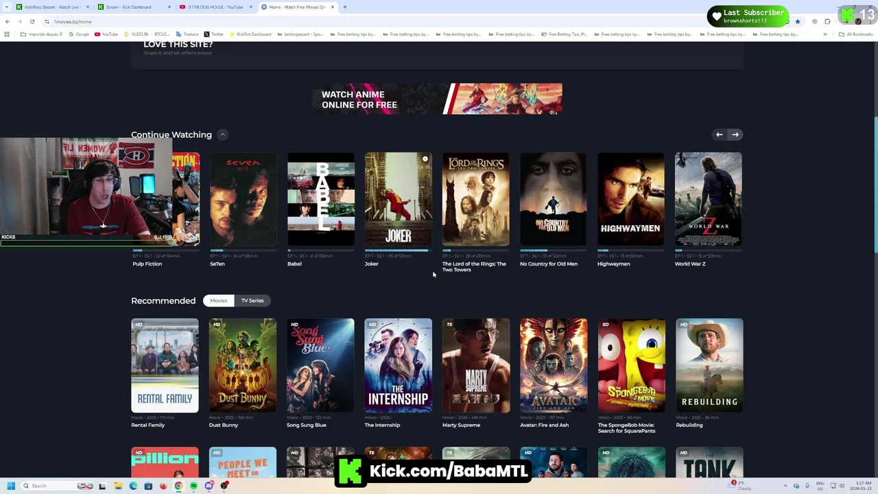Click No Country for Old Men progress bar
This screenshot has width=878, height=494.
(x=553, y=250)
